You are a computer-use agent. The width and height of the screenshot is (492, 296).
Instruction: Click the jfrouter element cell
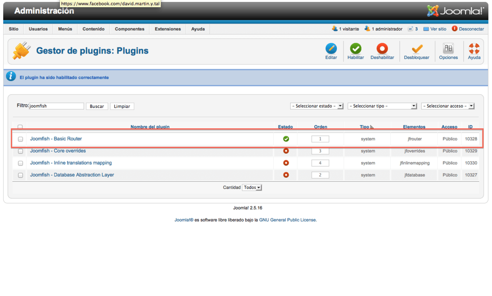(415, 139)
